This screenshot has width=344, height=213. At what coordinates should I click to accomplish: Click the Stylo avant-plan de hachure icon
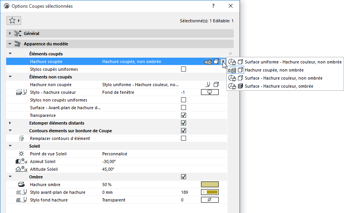[21, 192]
